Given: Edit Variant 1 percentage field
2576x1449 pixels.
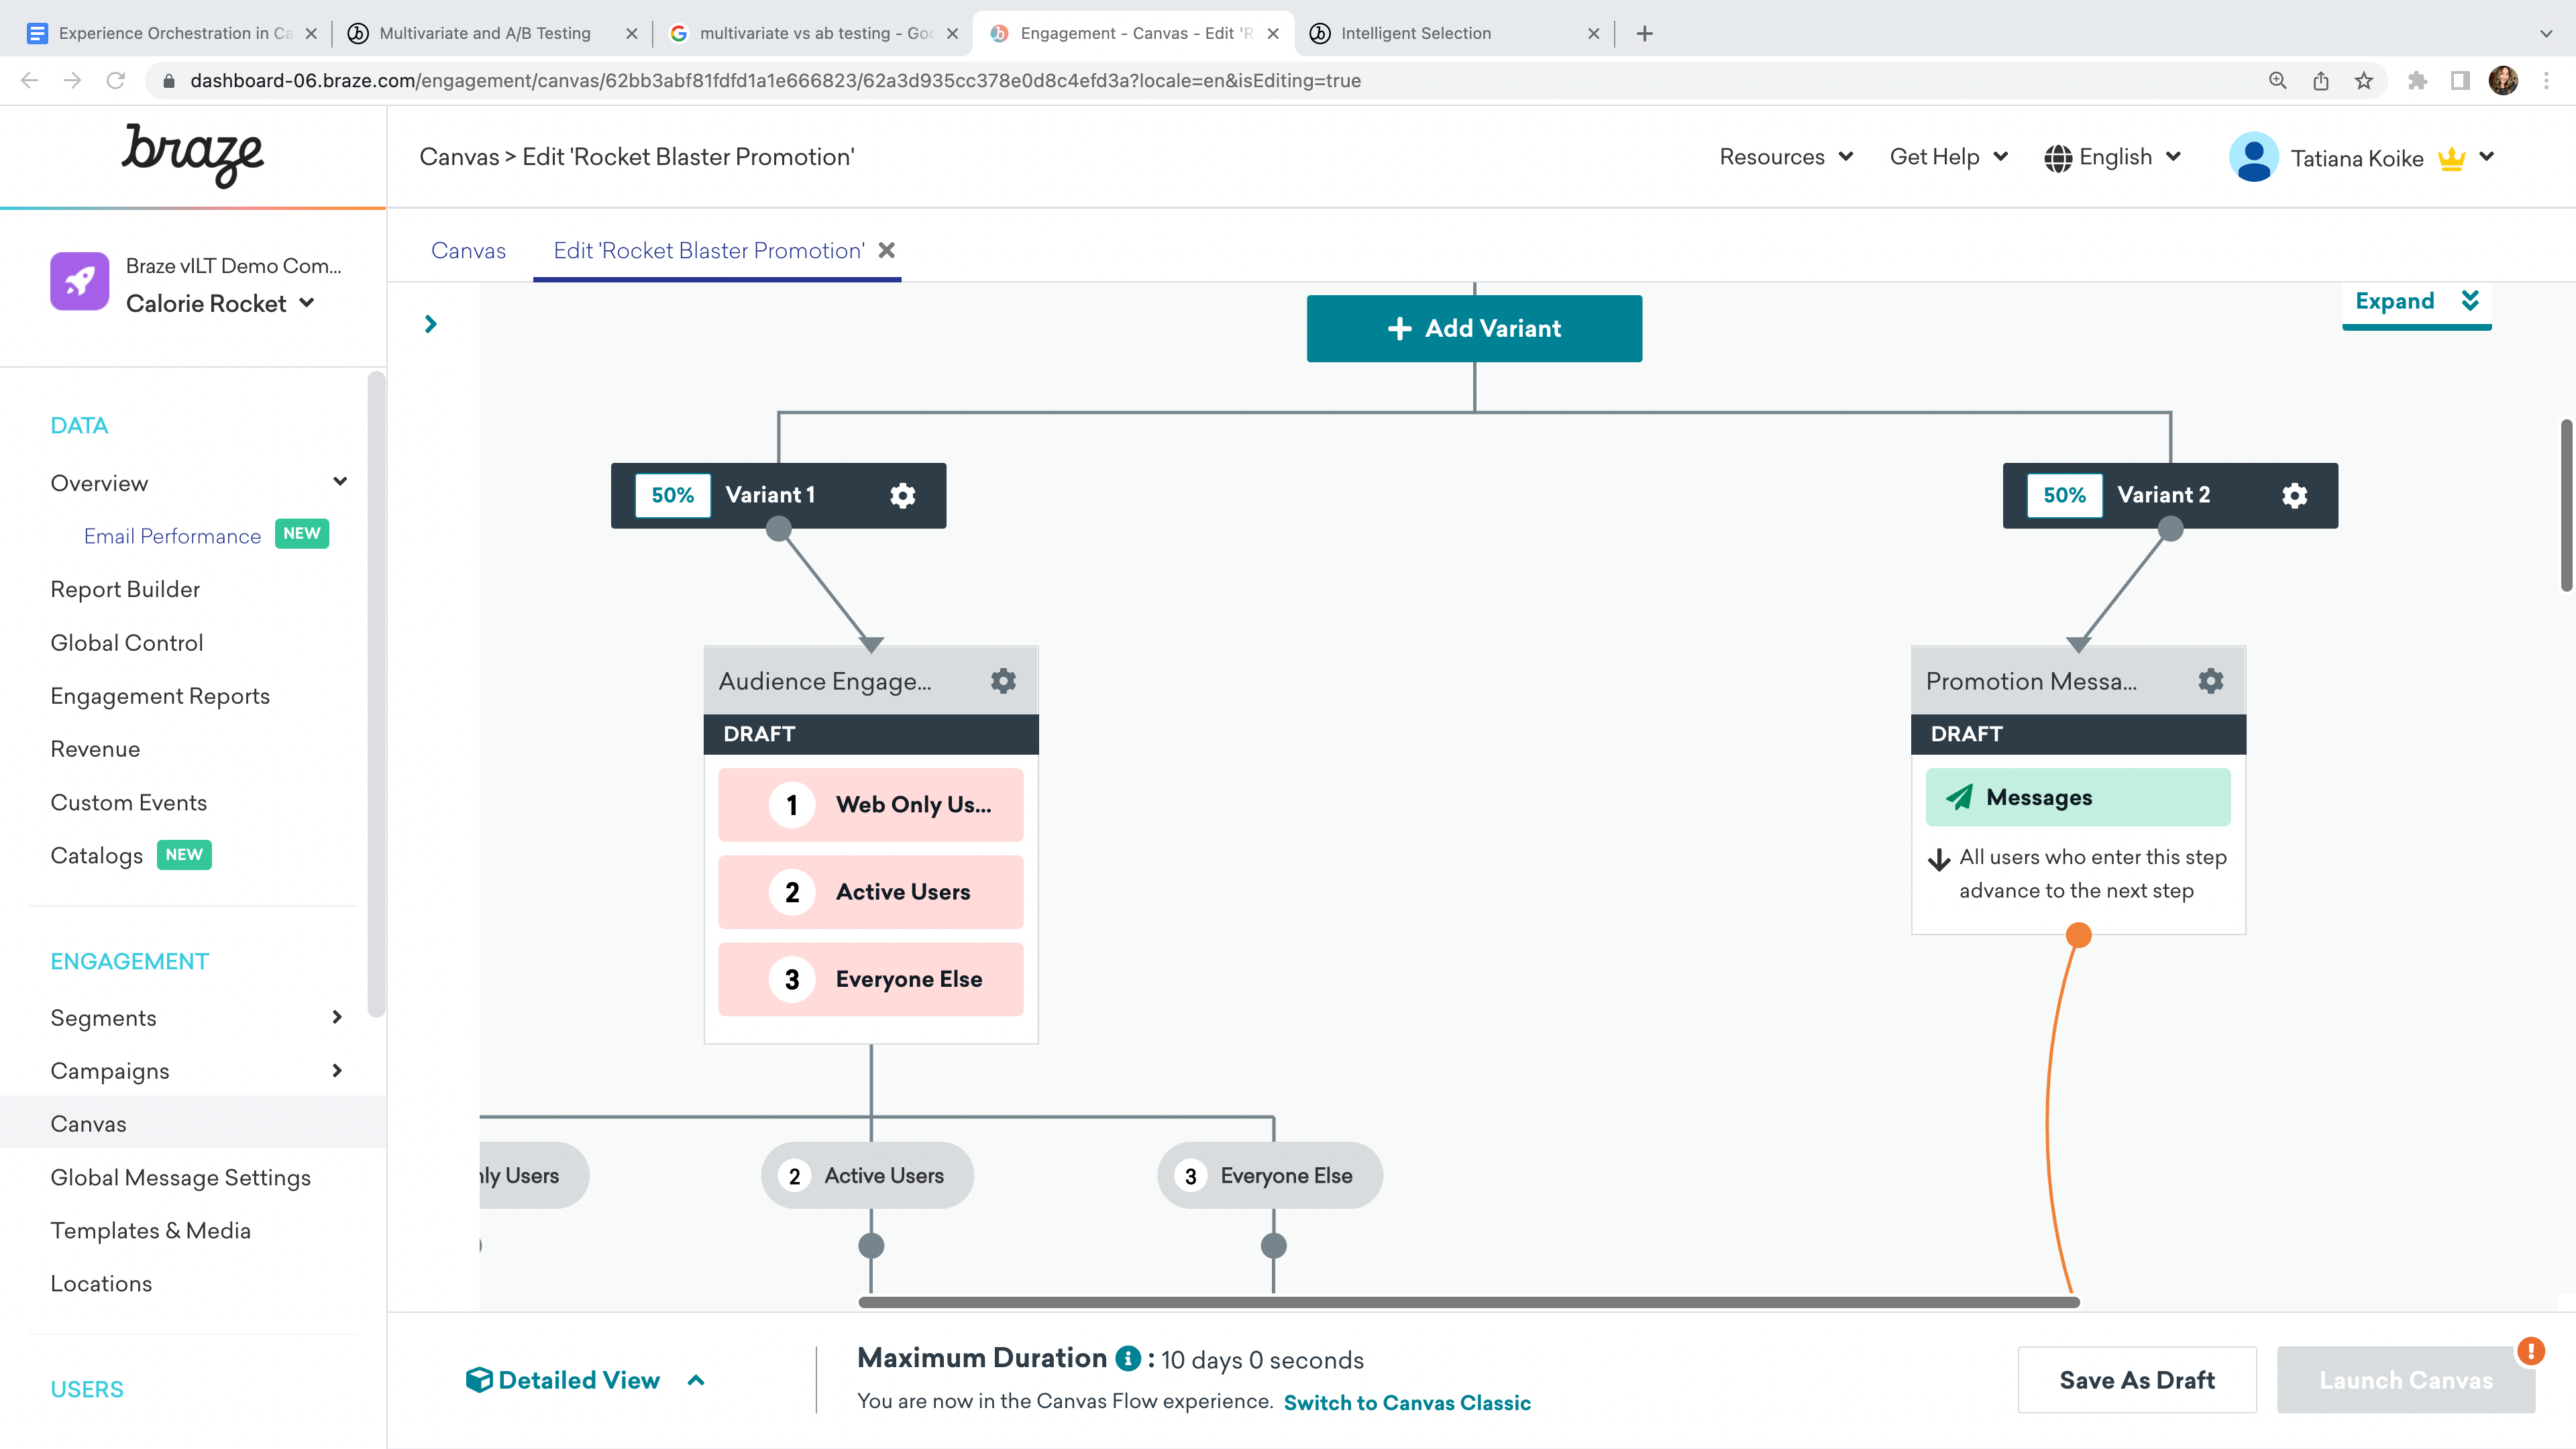Looking at the screenshot, I should [672, 495].
